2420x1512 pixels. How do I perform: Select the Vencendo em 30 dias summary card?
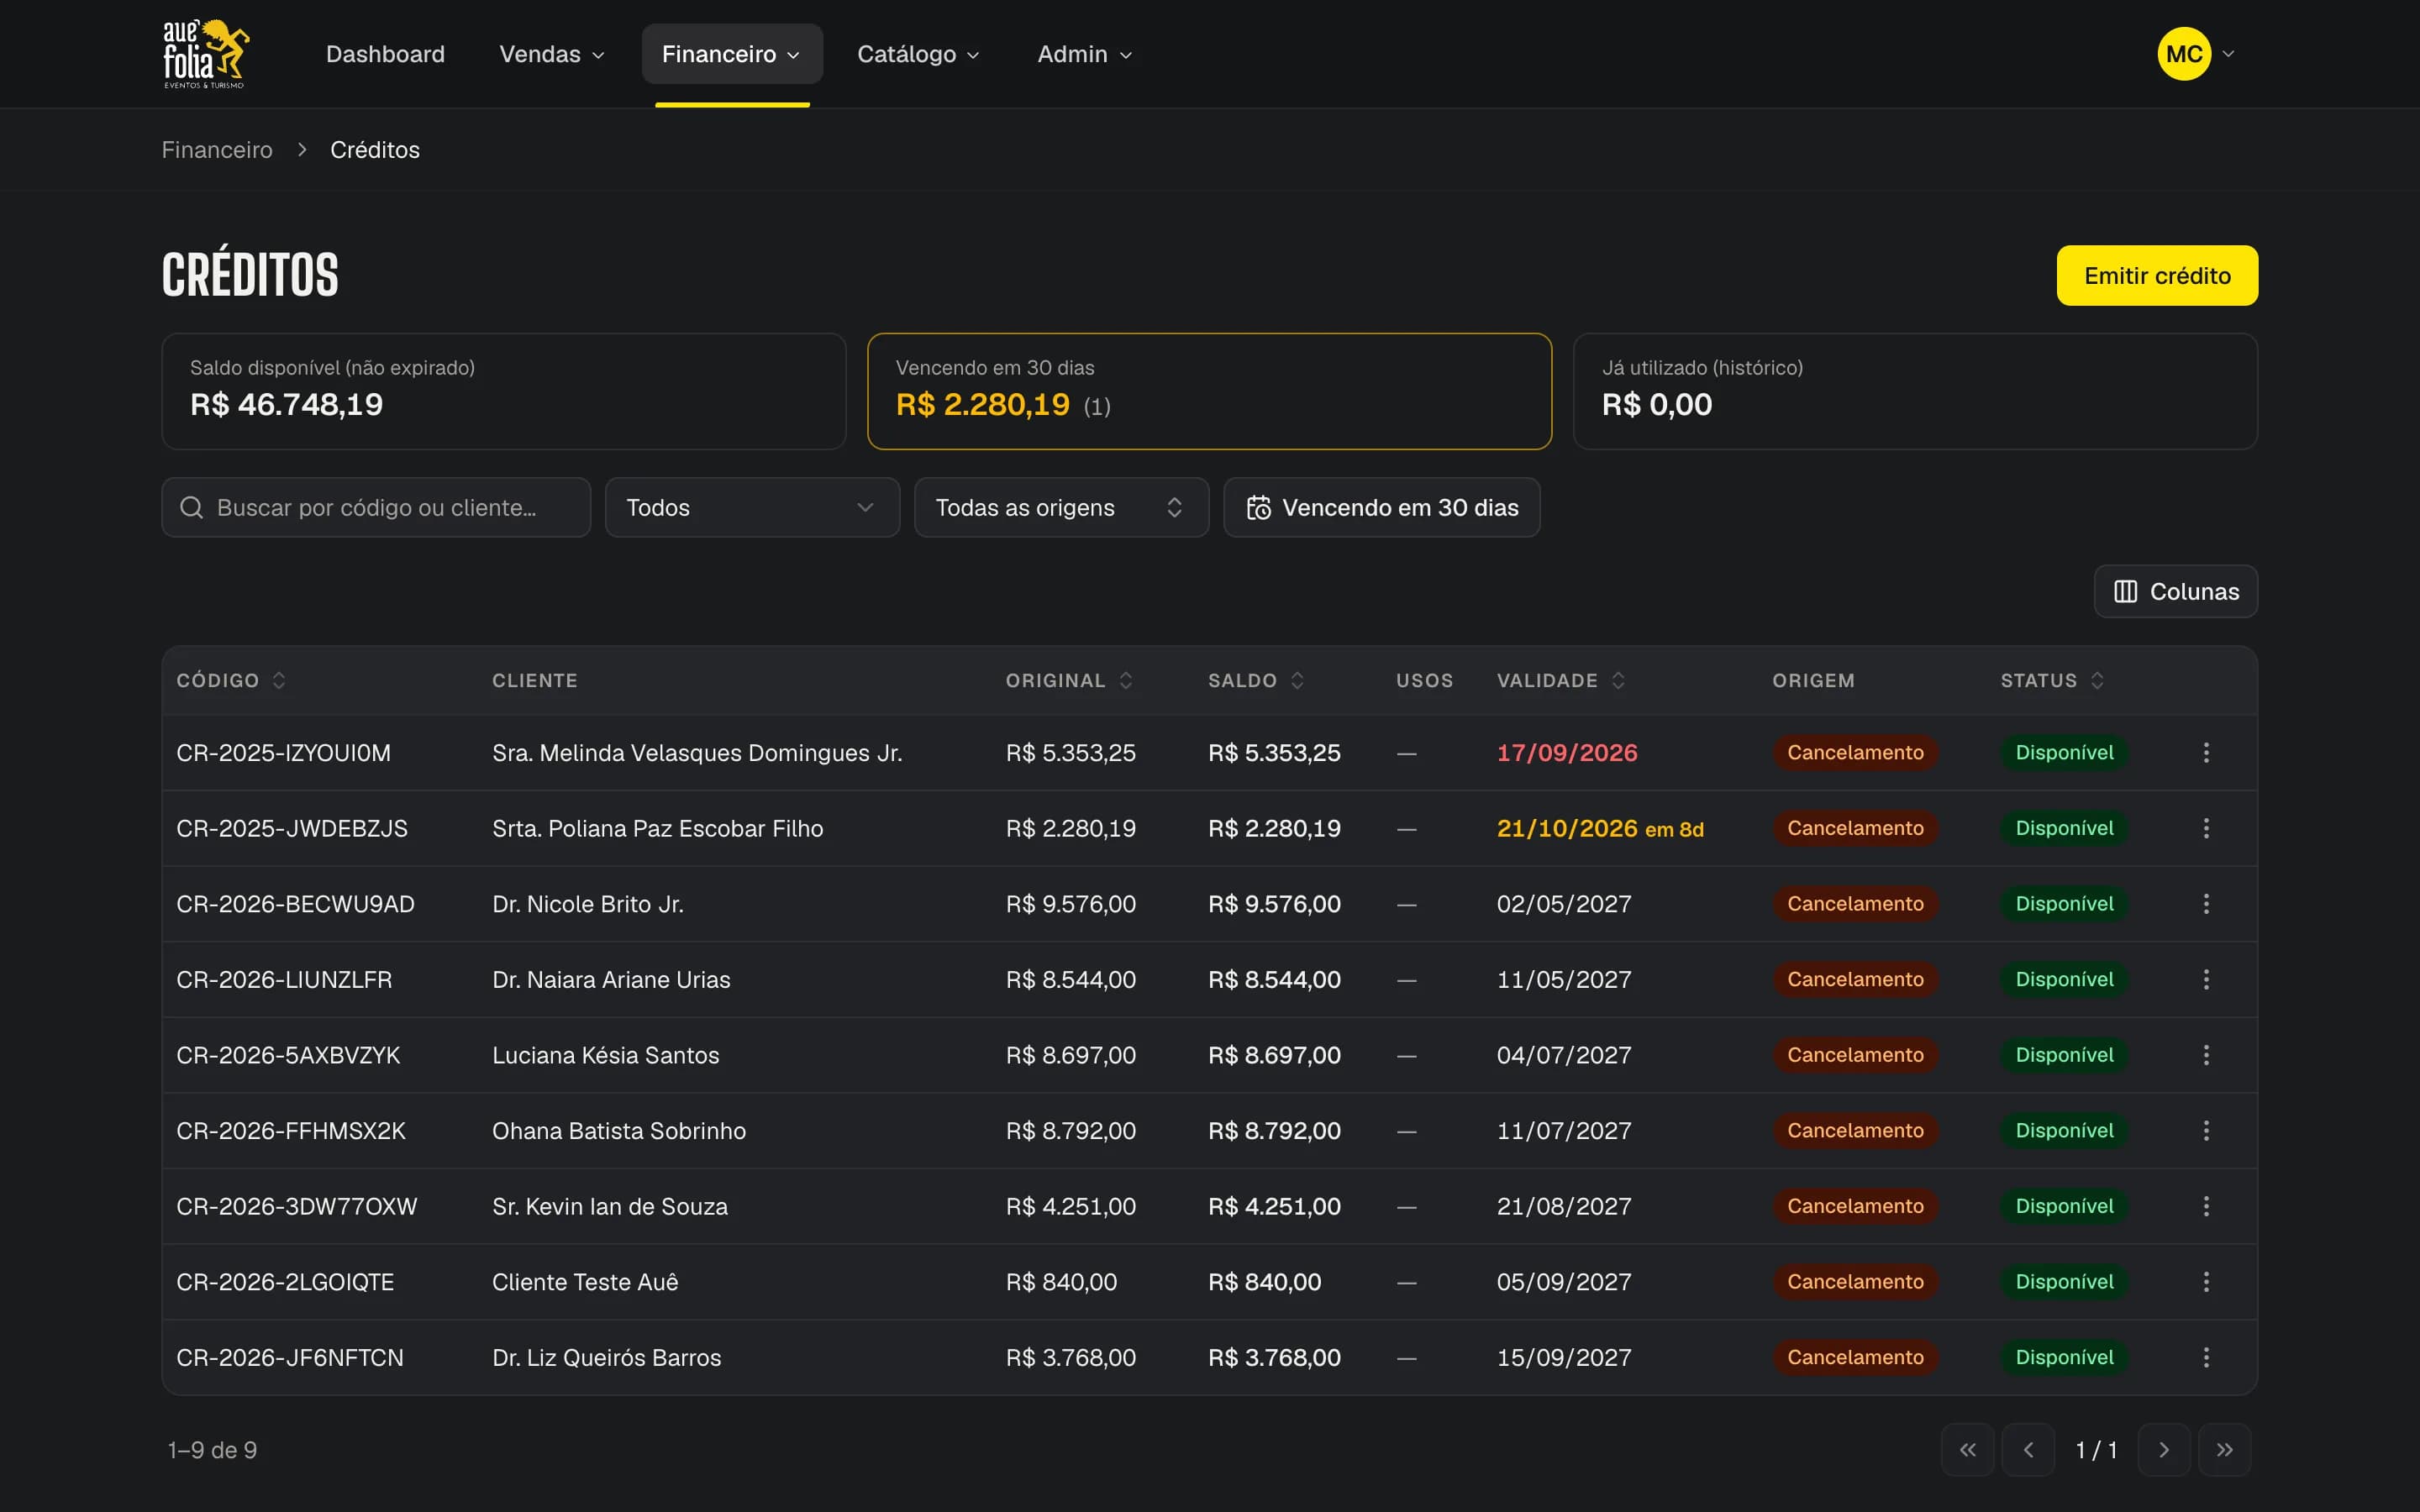click(1209, 391)
